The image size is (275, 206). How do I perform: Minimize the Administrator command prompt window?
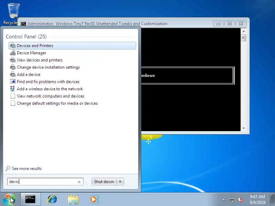click(x=218, y=24)
